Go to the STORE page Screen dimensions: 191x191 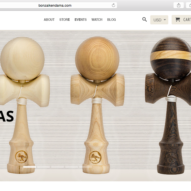(64, 20)
